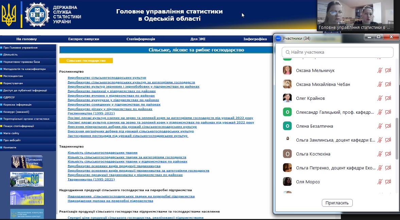Image resolution: width=400 pixels, height=220 pixels.
Task: Click camera-off icon for Олег Крайнов
Action: [388, 98]
